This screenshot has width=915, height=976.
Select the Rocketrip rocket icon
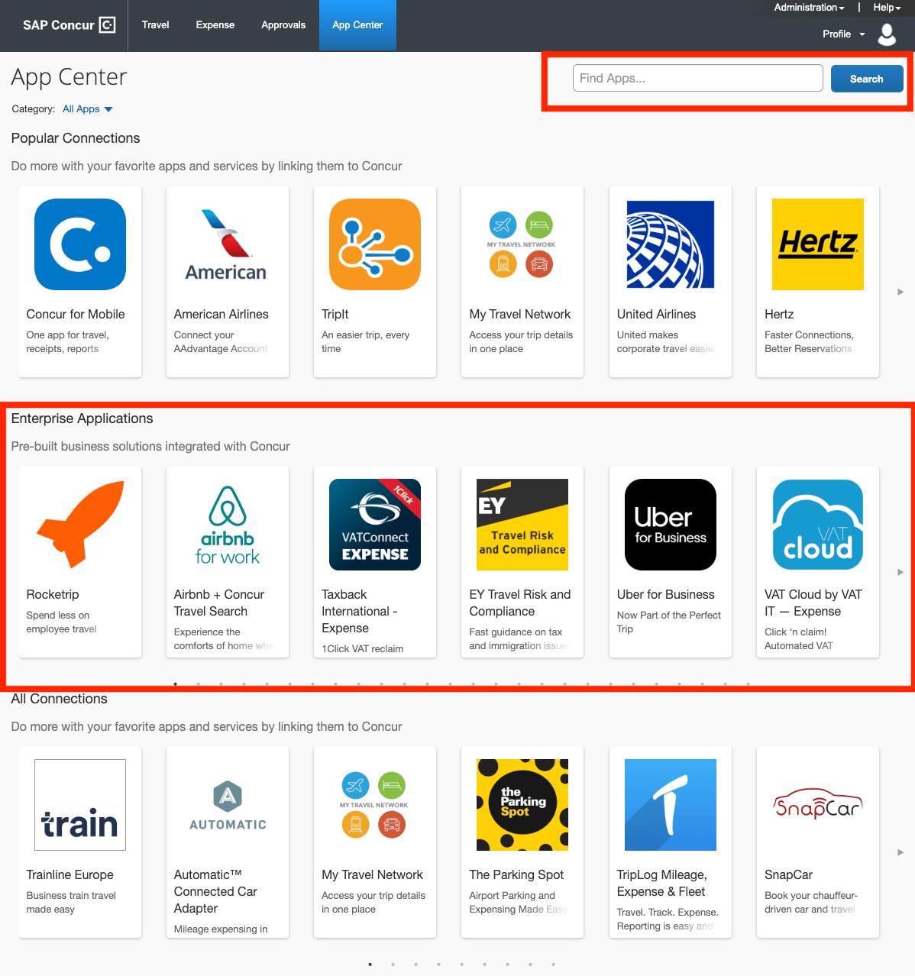(x=80, y=525)
